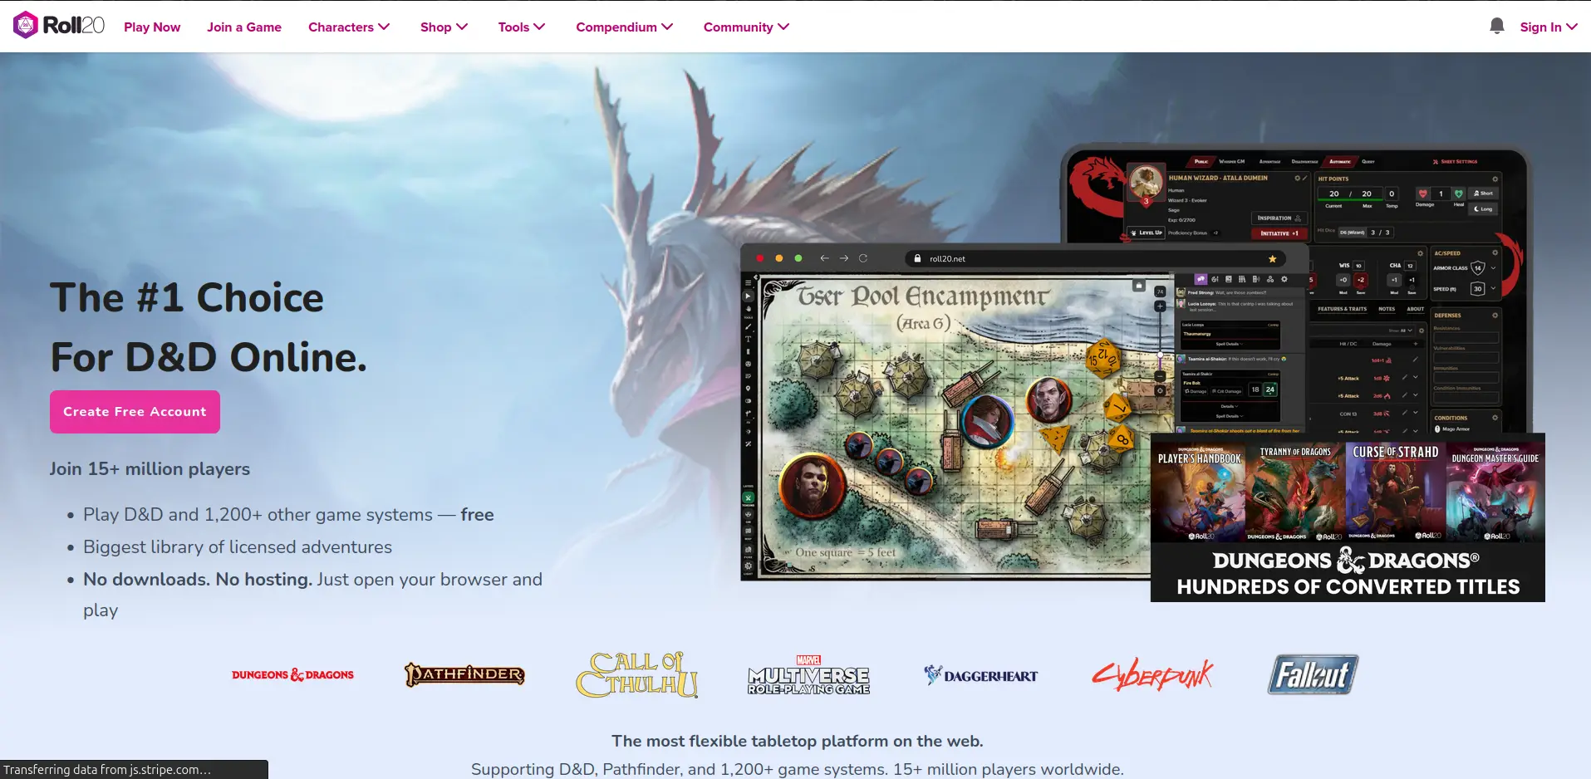Open the Tools dropdown
Image resolution: width=1591 pixels, height=779 pixels.
(522, 27)
